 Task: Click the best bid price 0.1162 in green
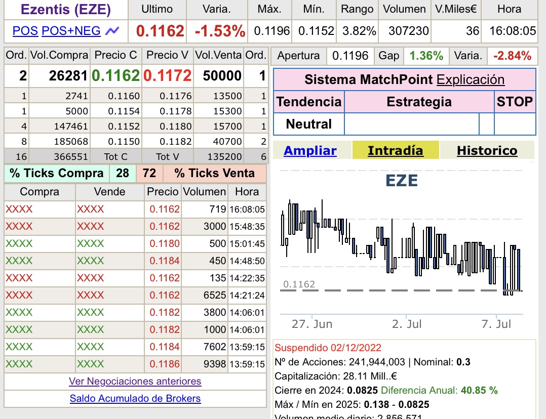pos(115,76)
